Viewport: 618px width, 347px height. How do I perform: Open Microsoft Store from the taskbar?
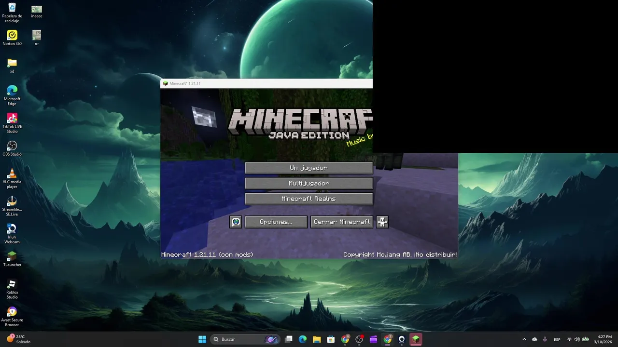tap(331, 339)
